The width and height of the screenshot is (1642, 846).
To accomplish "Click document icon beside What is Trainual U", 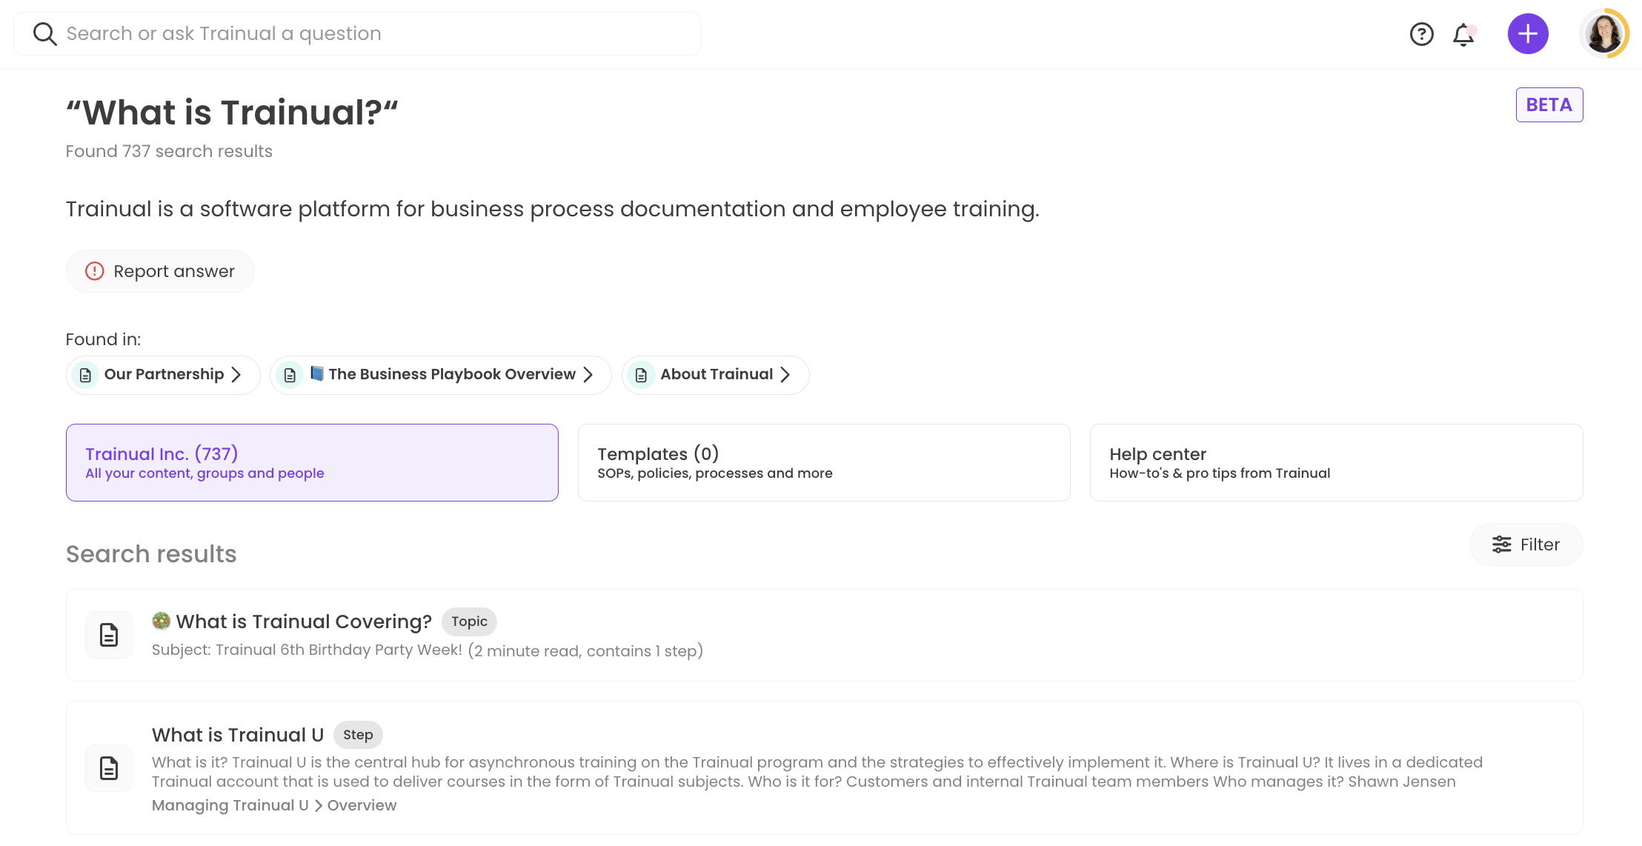I will tap(109, 768).
